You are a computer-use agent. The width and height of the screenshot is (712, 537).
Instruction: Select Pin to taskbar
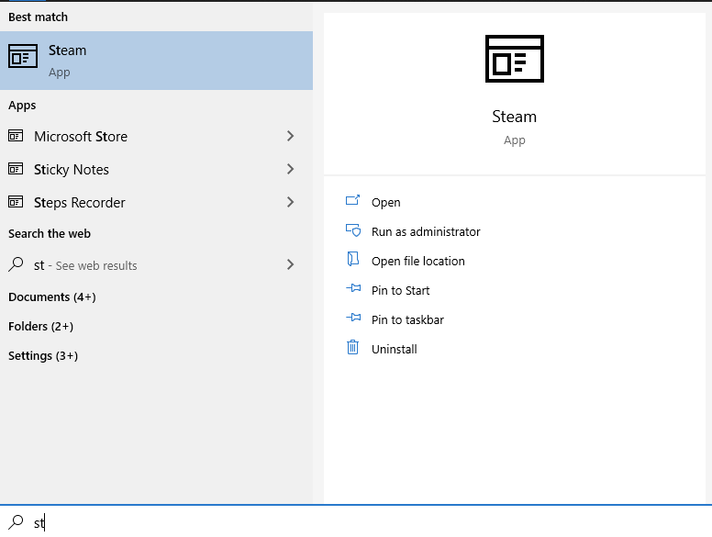point(407,319)
